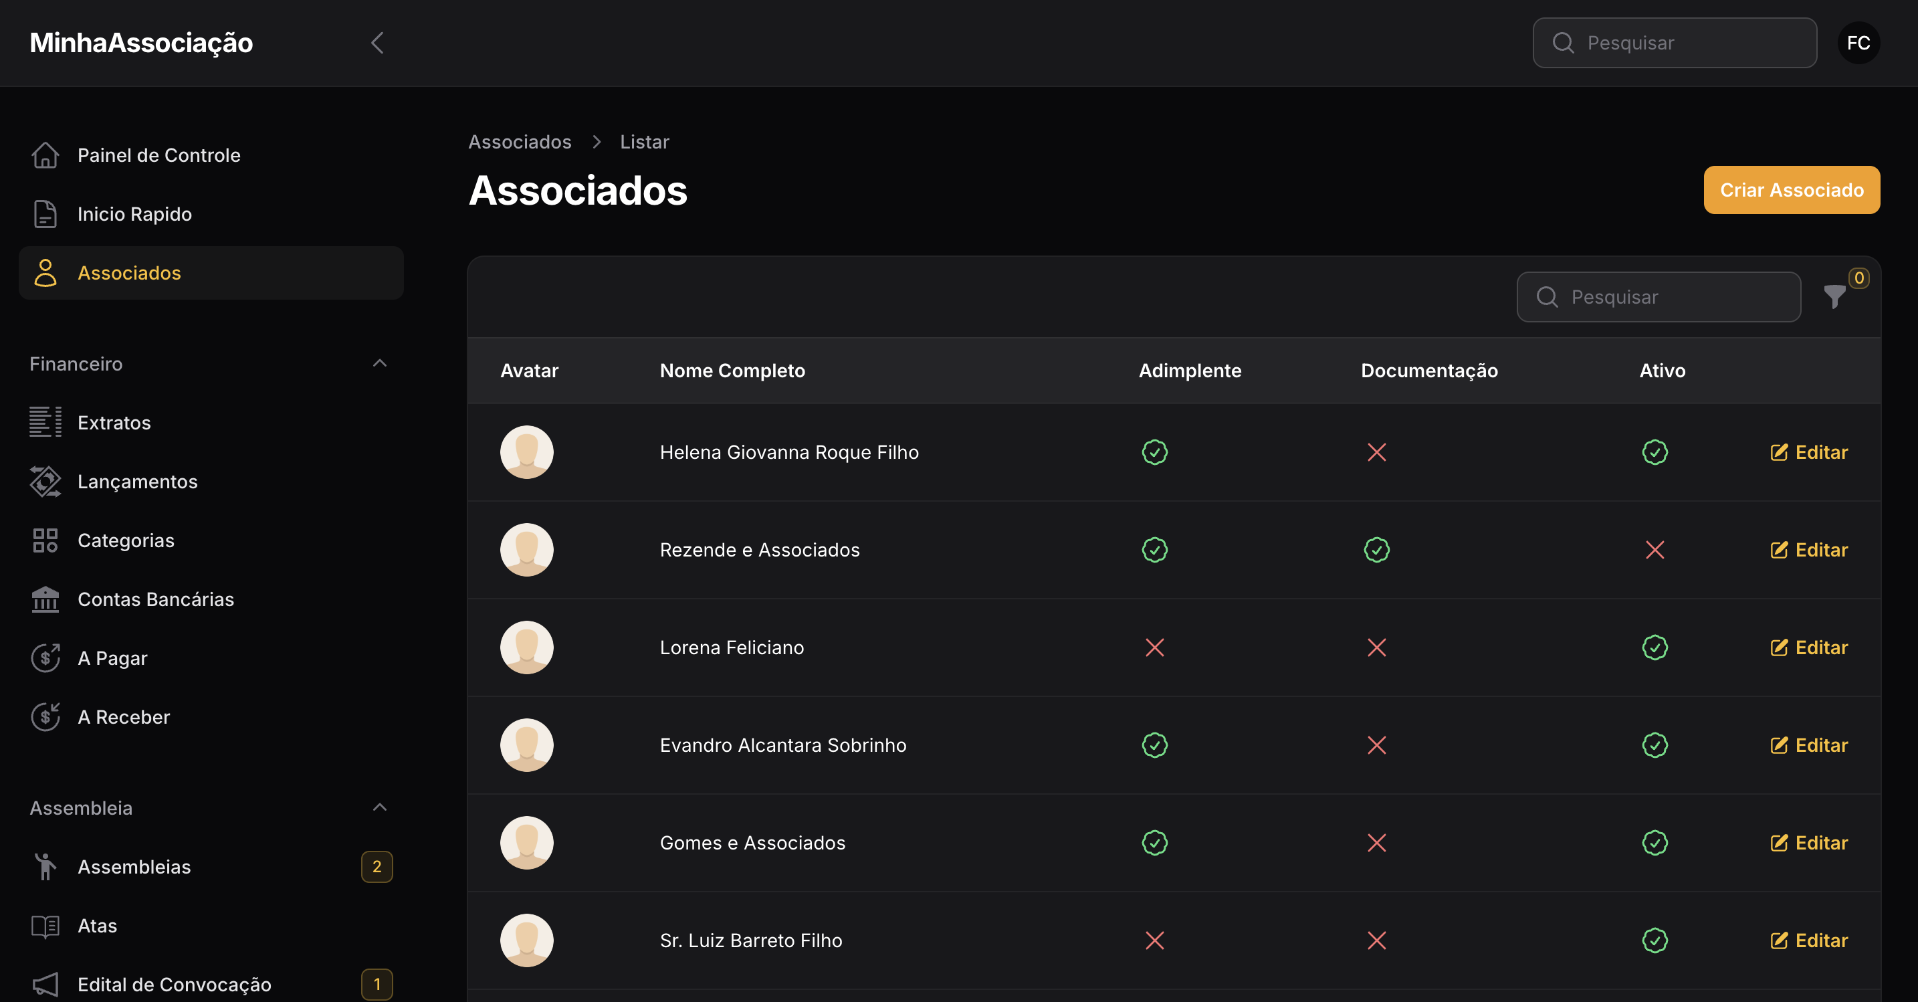Click Editar for Lorena Feliciano
The height and width of the screenshot is (1002, 1918).
pyautogui.click(x=1809, y=647)
